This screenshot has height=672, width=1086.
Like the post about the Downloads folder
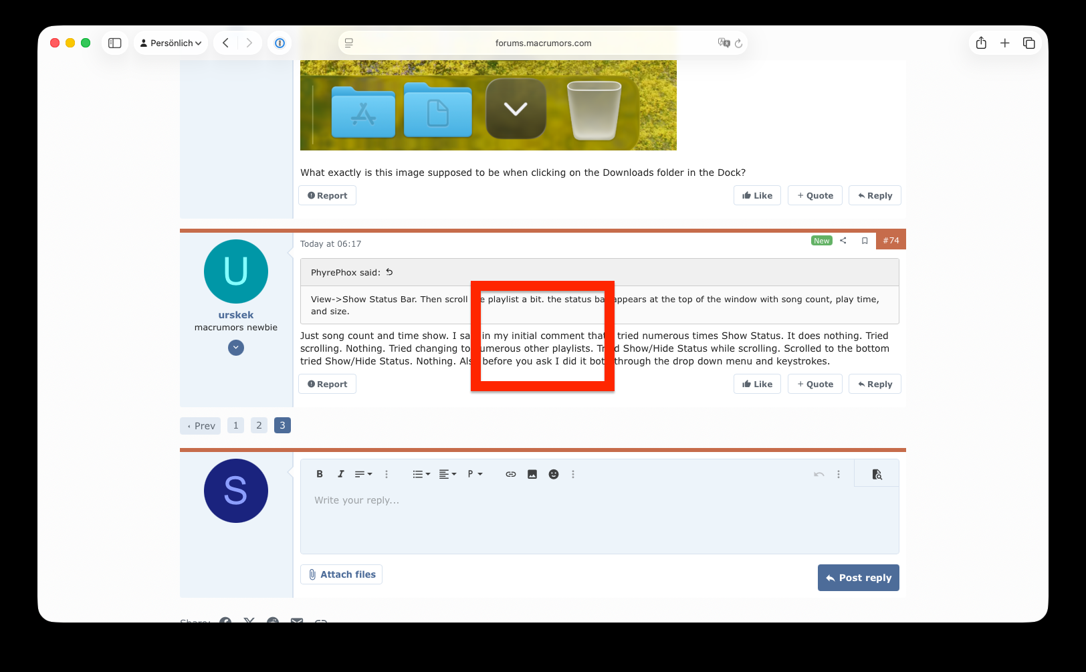tap(757, 195)
